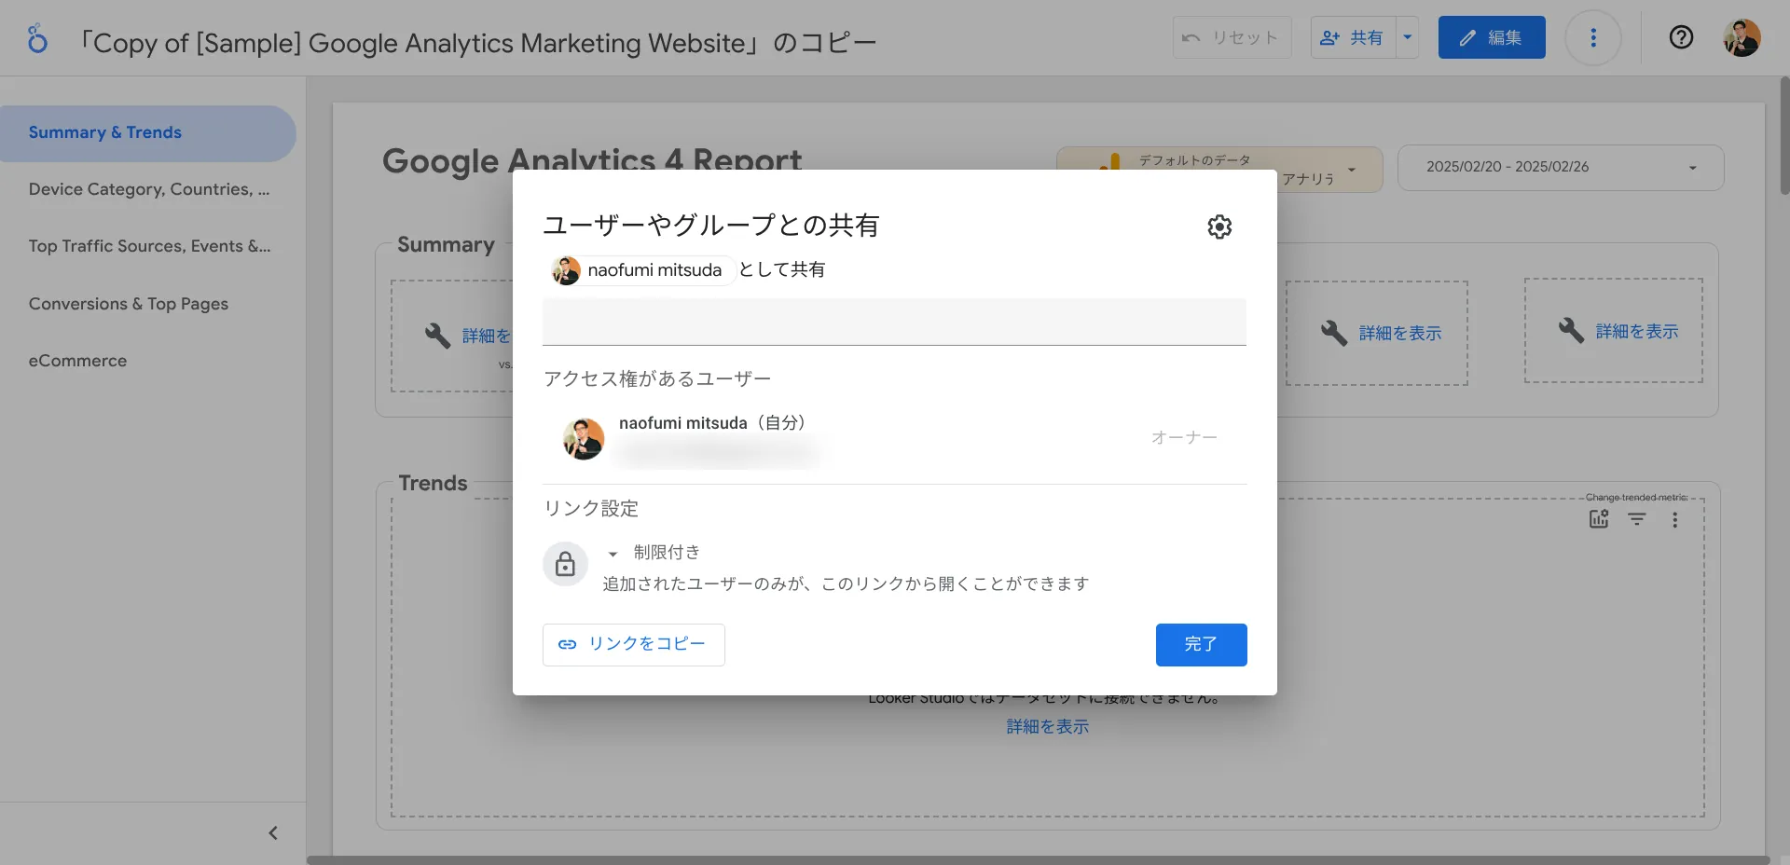Expand the share button dropdown arrow

tap(1408, 37)
